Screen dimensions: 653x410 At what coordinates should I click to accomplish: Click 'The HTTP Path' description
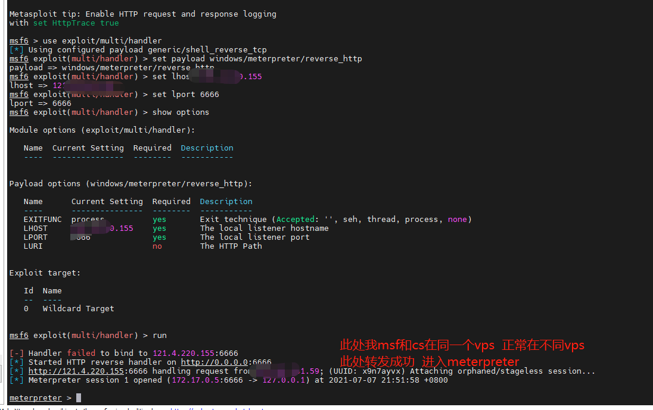coord(231,246)
